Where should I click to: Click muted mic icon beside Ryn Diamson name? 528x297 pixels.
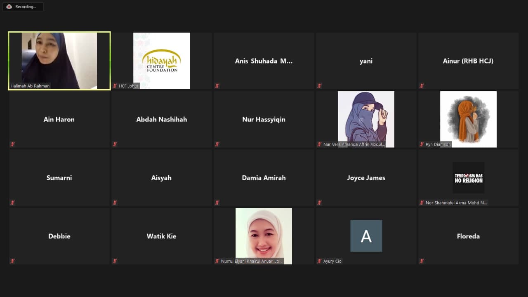[x=422, y=144]
